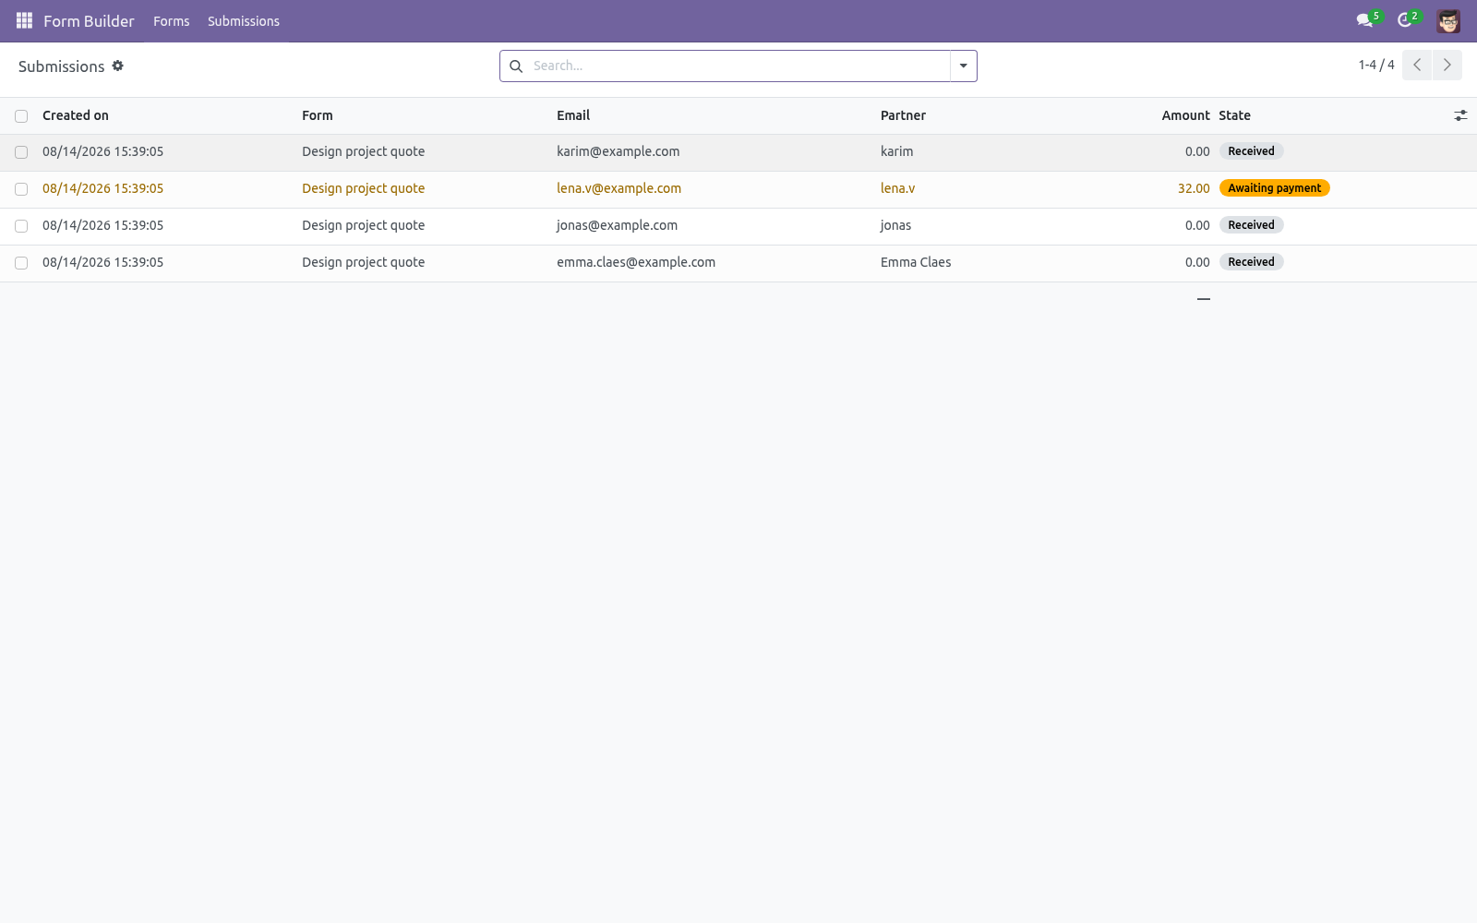Screen dimensions: 1477x923
Task: Sort by Form column header
Action: 318,115
